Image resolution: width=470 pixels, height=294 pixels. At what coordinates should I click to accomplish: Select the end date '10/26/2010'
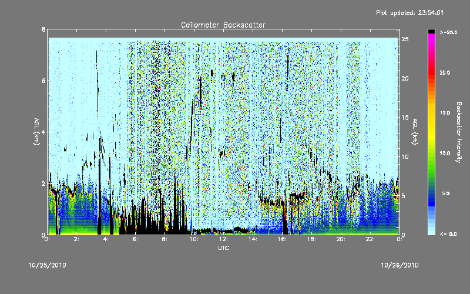(399, 265)
